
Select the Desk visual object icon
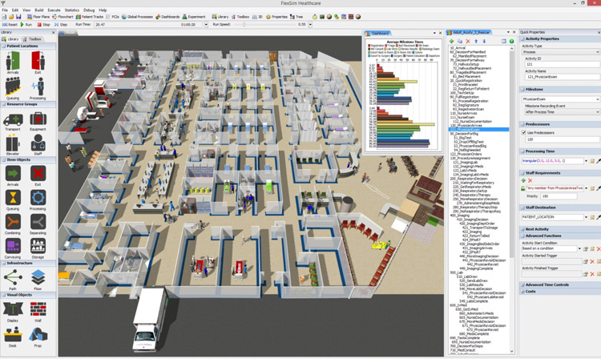point(13,334)
